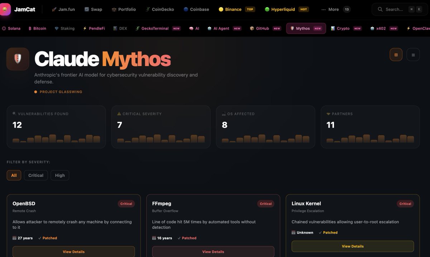Viewport: 430px width, 257px height.
Task: Filter severity by All
Action: tap(14, 175)
